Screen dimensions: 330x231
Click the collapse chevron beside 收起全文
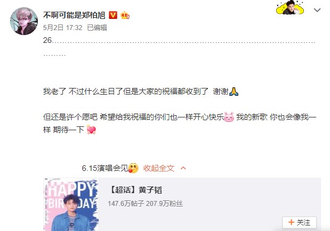(183, 168)
